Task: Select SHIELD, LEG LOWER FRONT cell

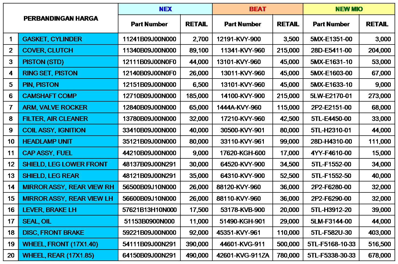Action: [x=68, y=164]
